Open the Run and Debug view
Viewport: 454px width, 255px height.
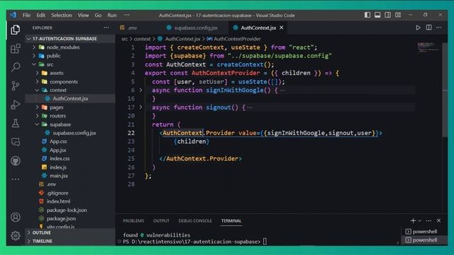(16, 105)
